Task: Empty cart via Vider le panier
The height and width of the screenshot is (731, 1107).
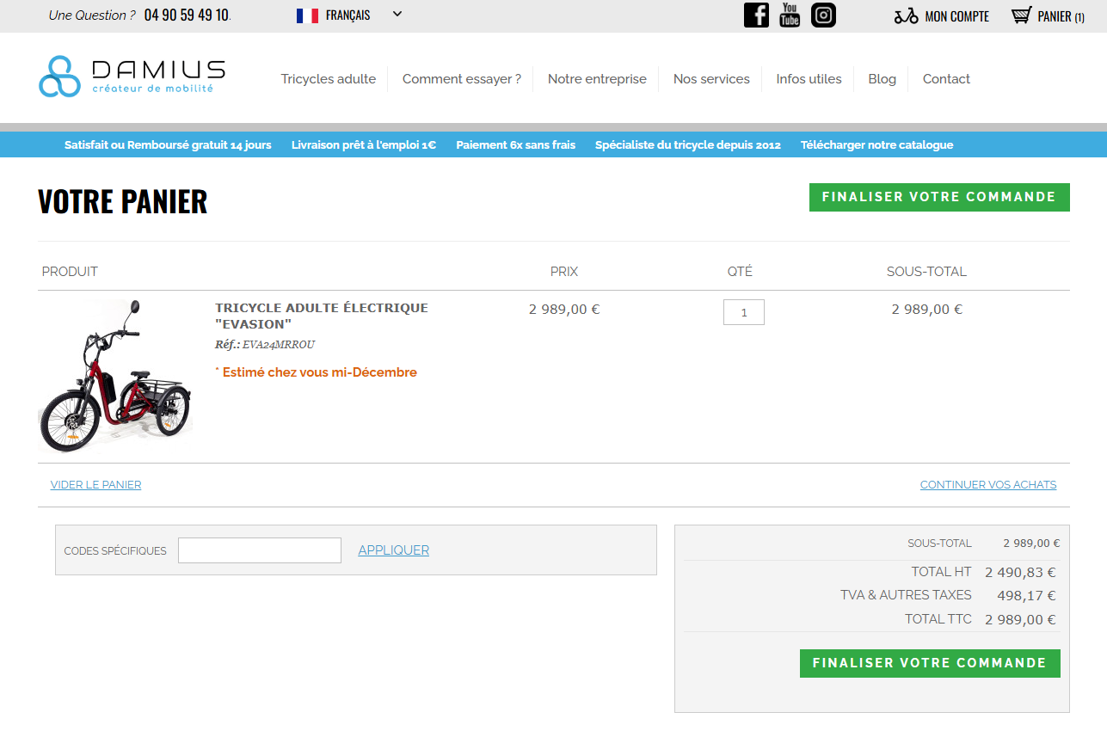Action: tap(95, 485)
